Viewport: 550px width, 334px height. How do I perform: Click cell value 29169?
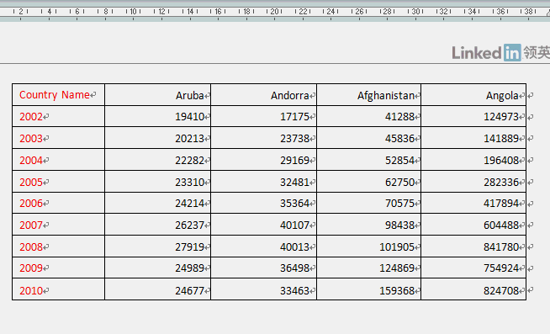[294, 160]
